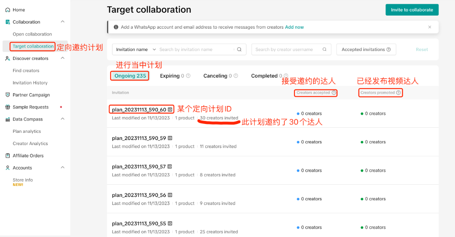Click the Affiliate Orders clipboard icon

tap(8, 156)
